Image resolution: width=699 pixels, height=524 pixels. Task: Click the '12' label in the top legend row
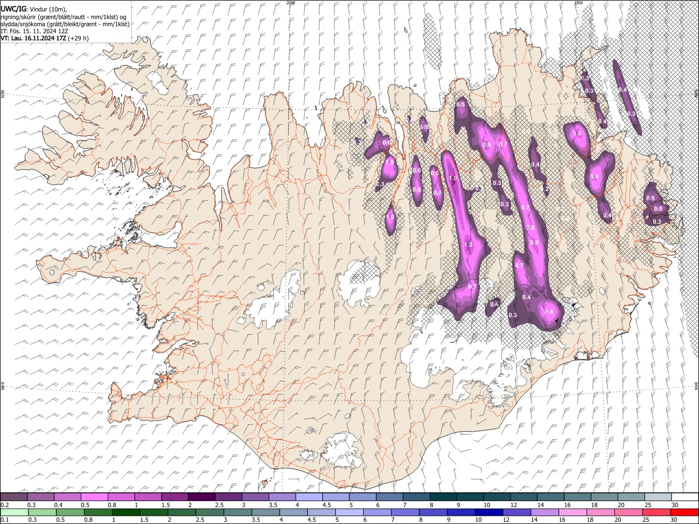[x=513, y=505]
